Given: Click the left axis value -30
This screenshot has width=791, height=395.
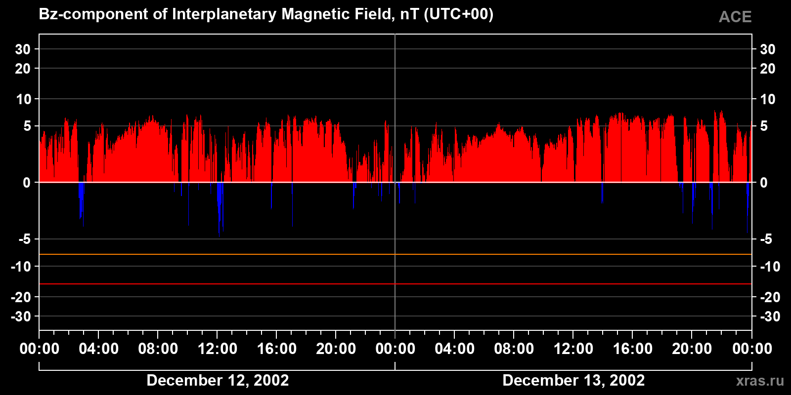Looking at the screenshot, I should [21, 316].
